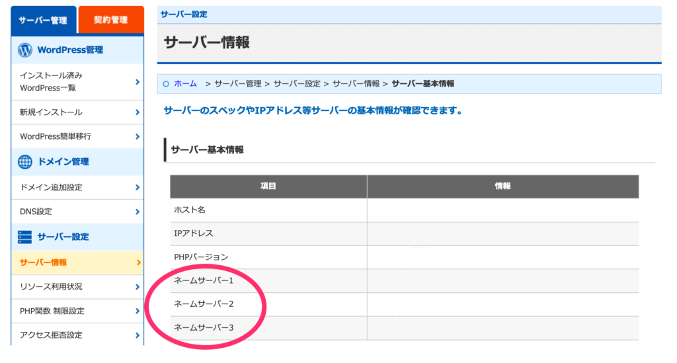Screen dimensions: 677x363
Task: Click サーバー設定 in the breadcrumb
Action: click(x=297, y=84)
